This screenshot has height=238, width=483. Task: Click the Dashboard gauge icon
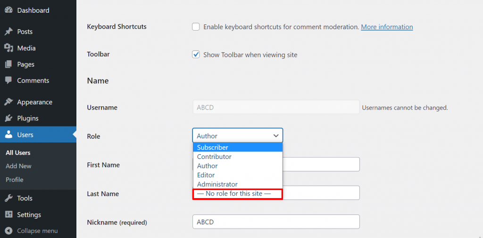[8, 10]
